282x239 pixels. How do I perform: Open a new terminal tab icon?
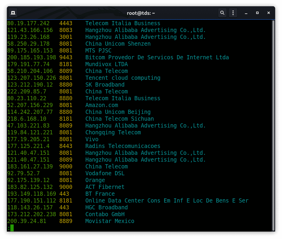pos(13,13)
